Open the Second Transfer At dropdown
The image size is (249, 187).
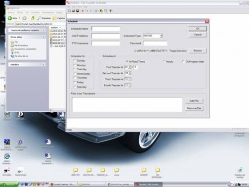(x=130, y=73)
